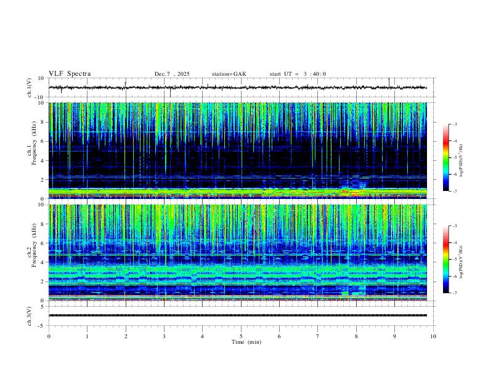488x377 pixels.
Task: Click time axis tick label "6"
Action: point(279,336)
